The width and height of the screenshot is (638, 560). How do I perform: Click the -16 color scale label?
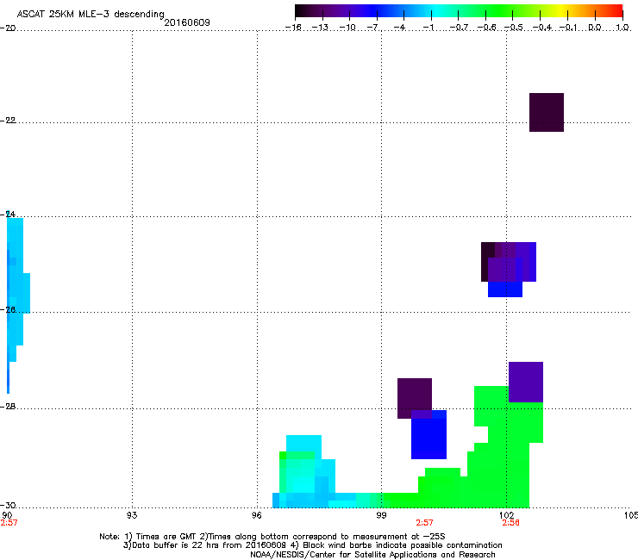(x=293, y=28)
